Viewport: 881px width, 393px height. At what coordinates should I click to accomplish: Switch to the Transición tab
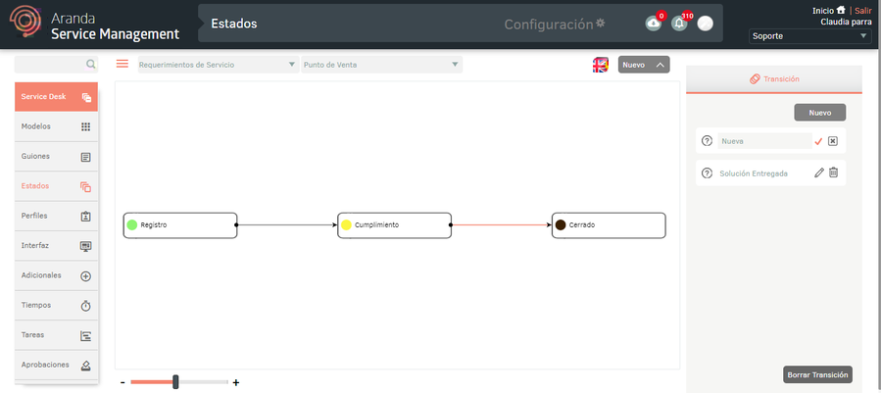774,79
